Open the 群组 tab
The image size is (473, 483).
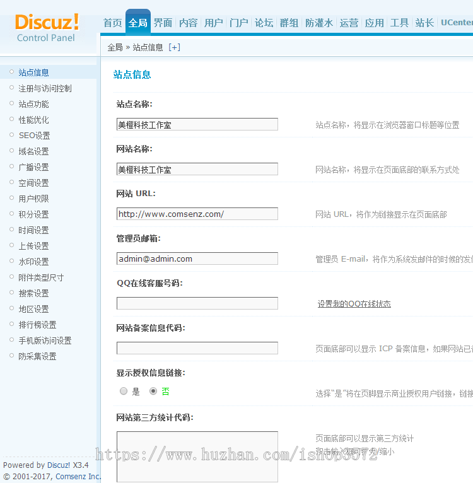point(289,23)
